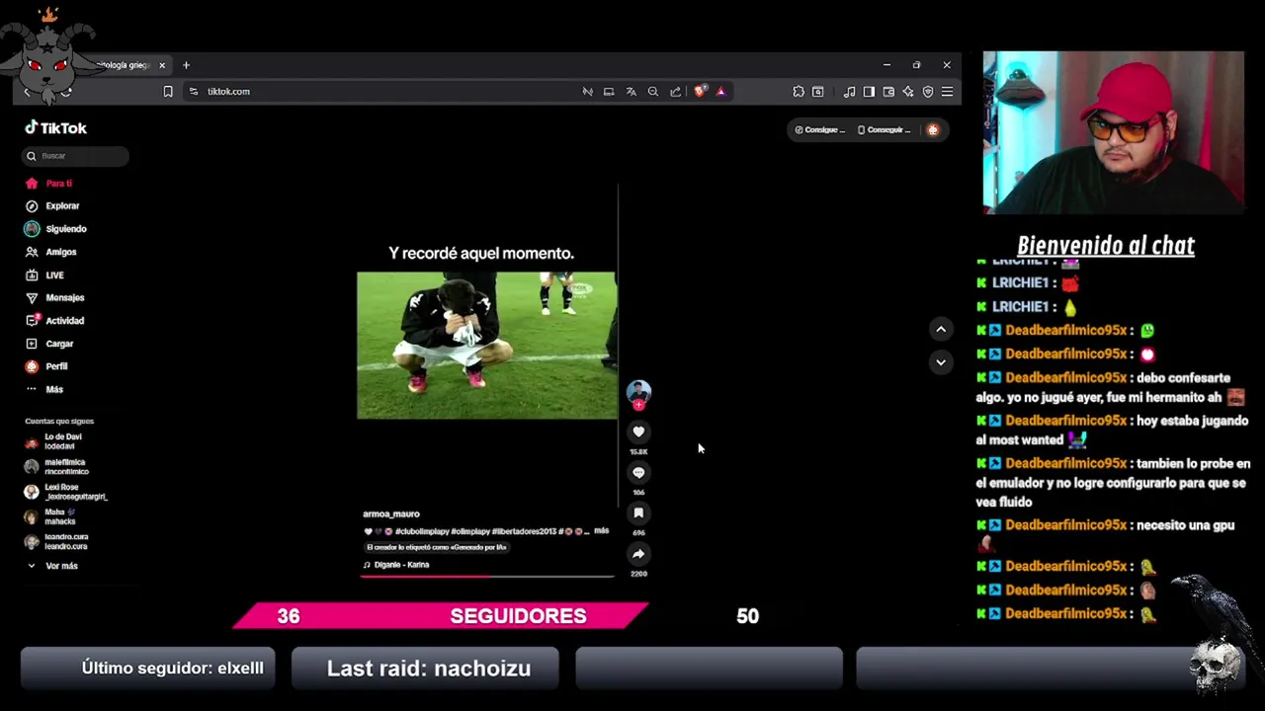Go to Siguiendo in TikTok sidebar

[x=56, y=229]
